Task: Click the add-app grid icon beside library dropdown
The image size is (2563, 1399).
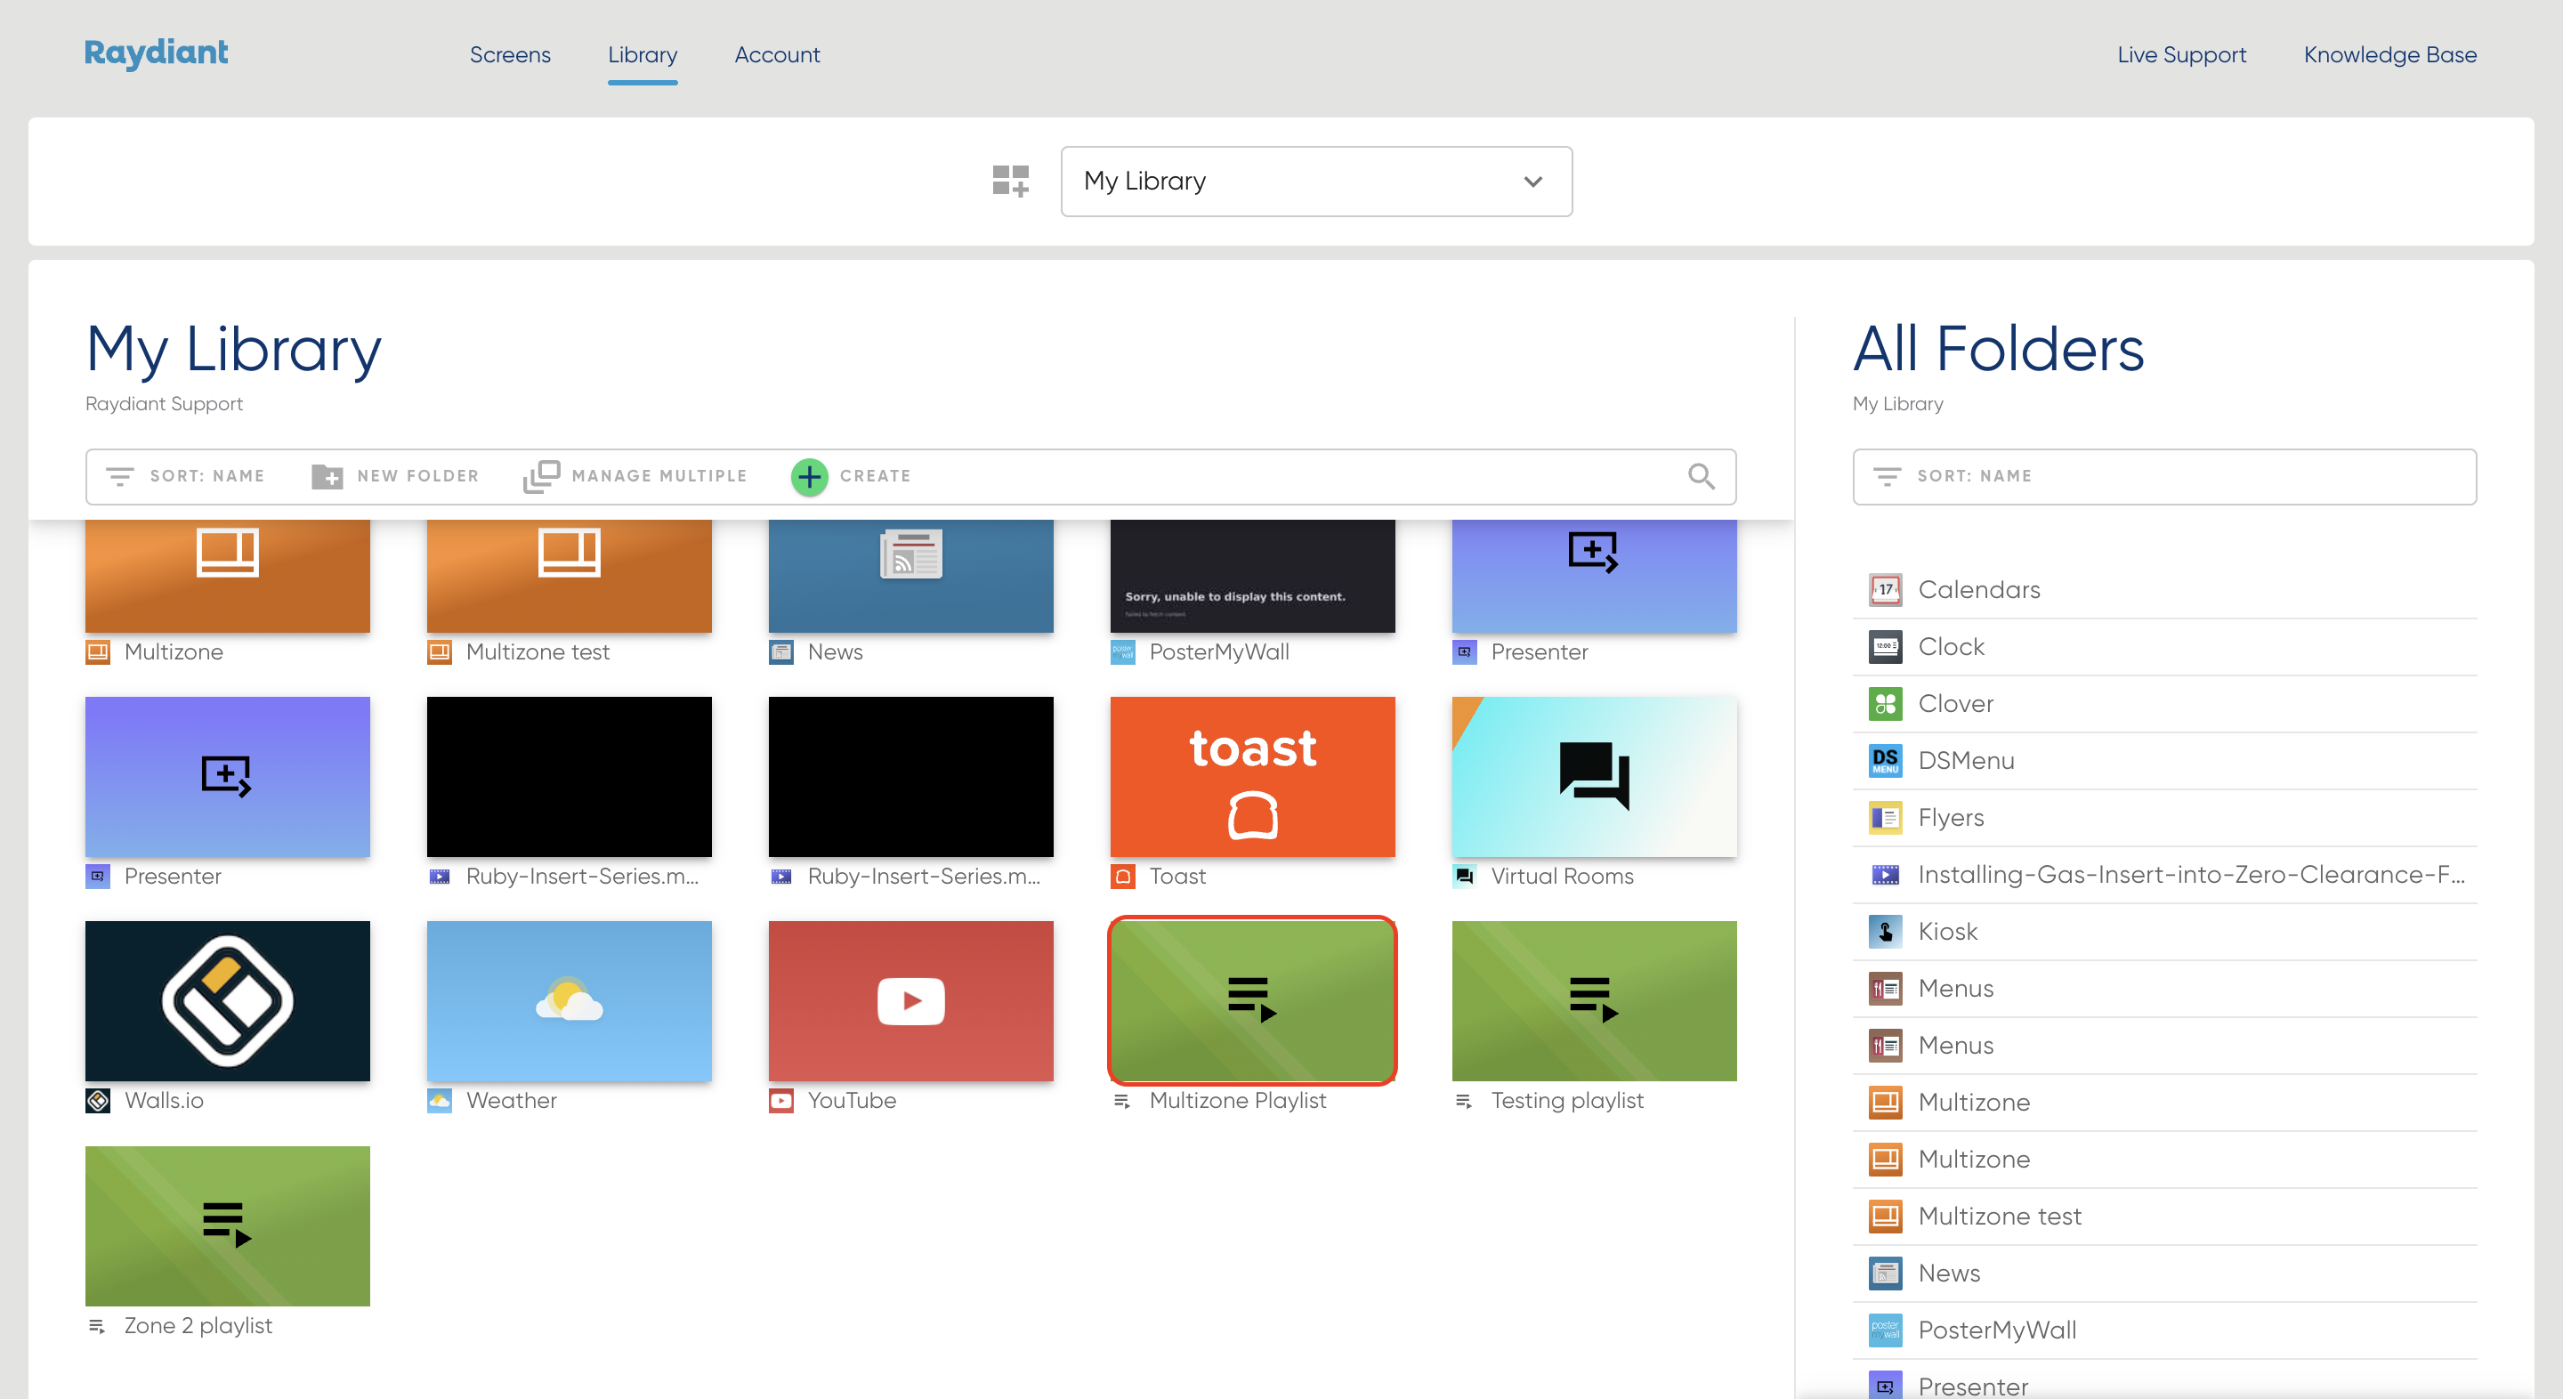Action: (1010, 181)
